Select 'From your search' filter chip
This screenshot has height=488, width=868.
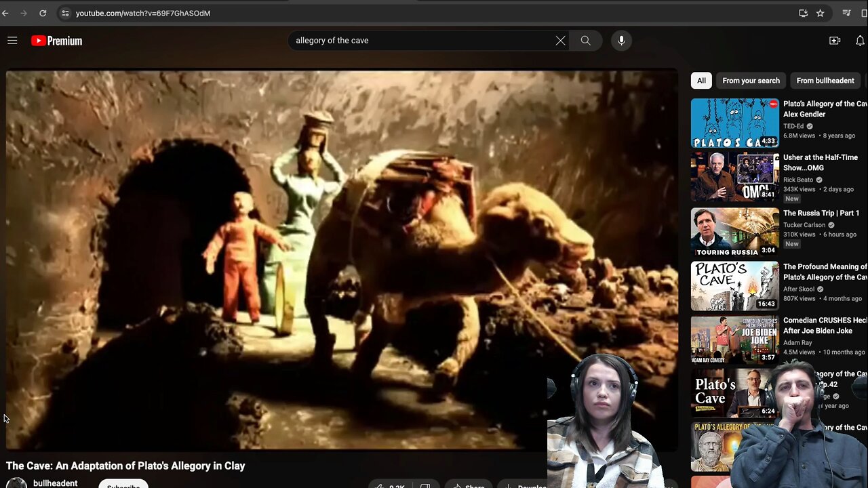pyautogui.click(x=751, y=81)
